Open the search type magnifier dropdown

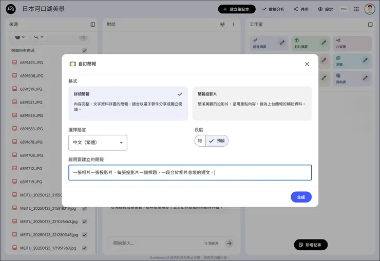click(x=39, y=37)
